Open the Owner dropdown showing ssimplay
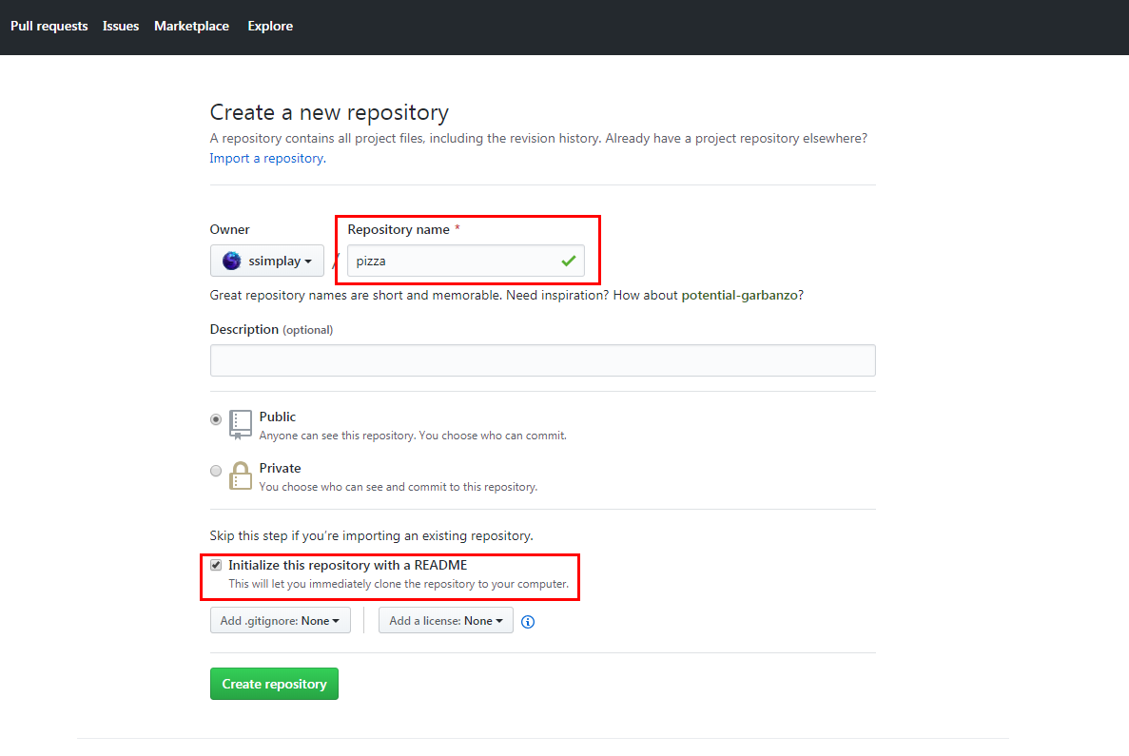Viewport: 1129px width, 756px height. click(267, 261)
